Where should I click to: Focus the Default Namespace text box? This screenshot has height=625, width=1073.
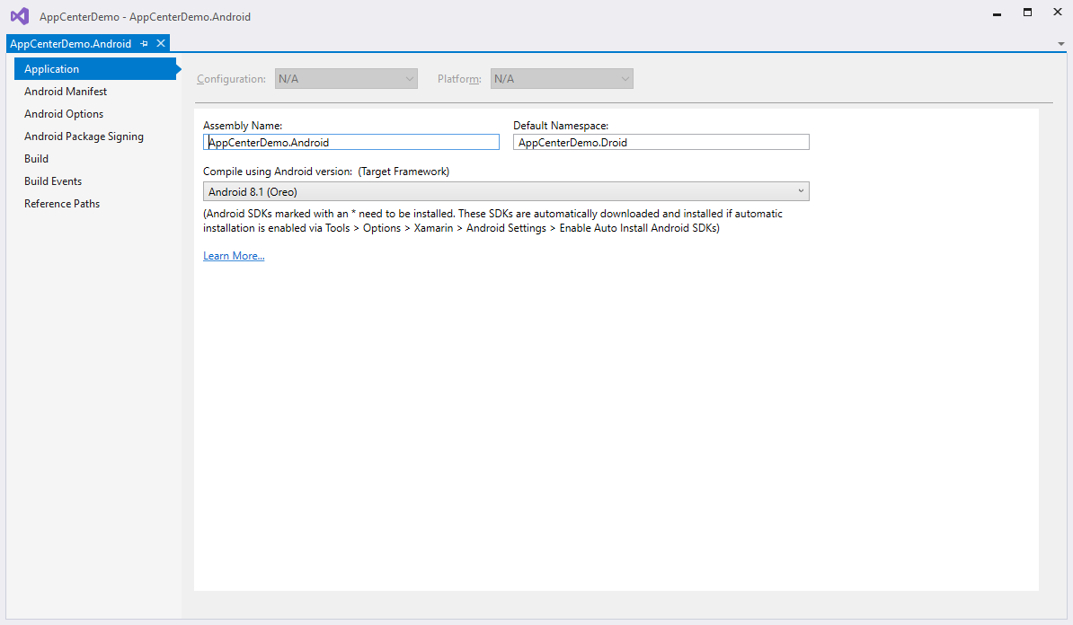pyautogui.click(x=661, y=142)
